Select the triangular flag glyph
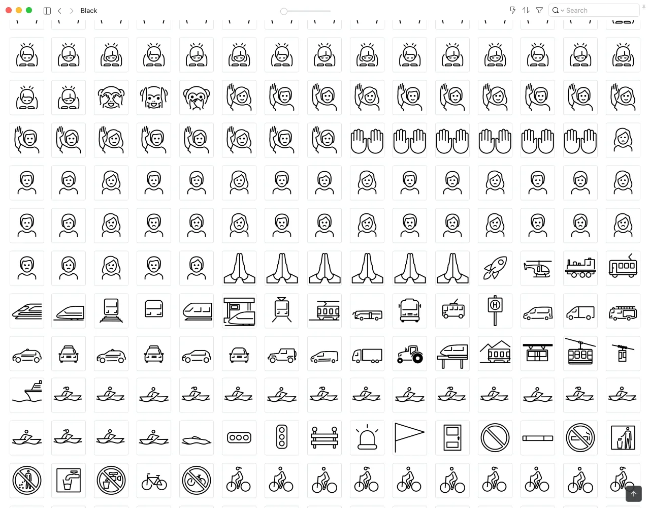 pyautogui.click(x=410, y=438)
